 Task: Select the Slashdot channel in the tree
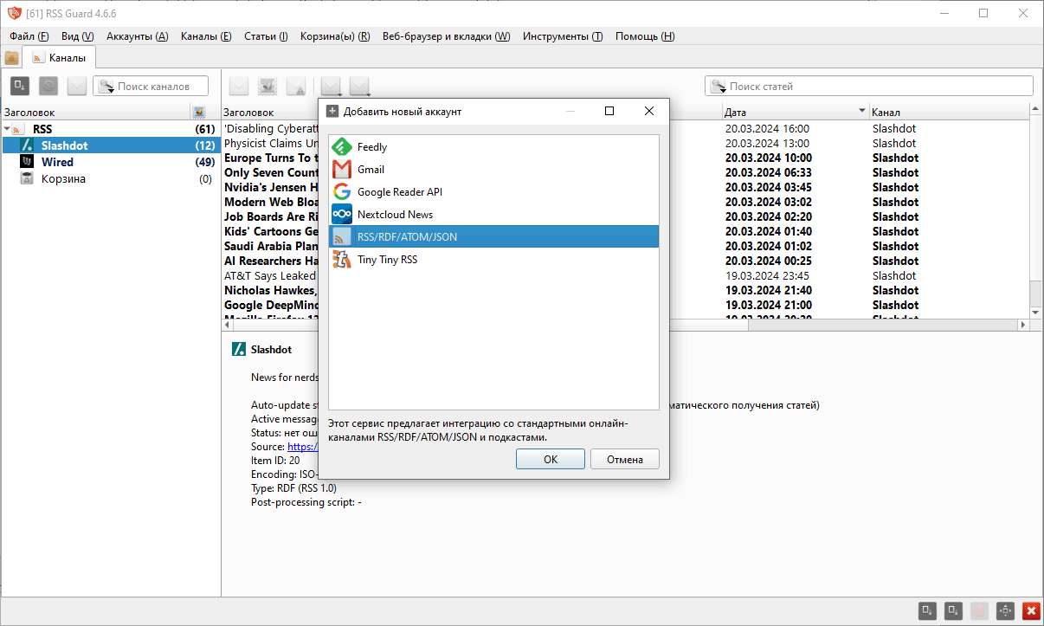coord(111,145)
